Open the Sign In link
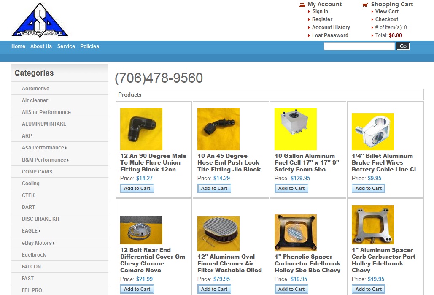 (320, 11)
